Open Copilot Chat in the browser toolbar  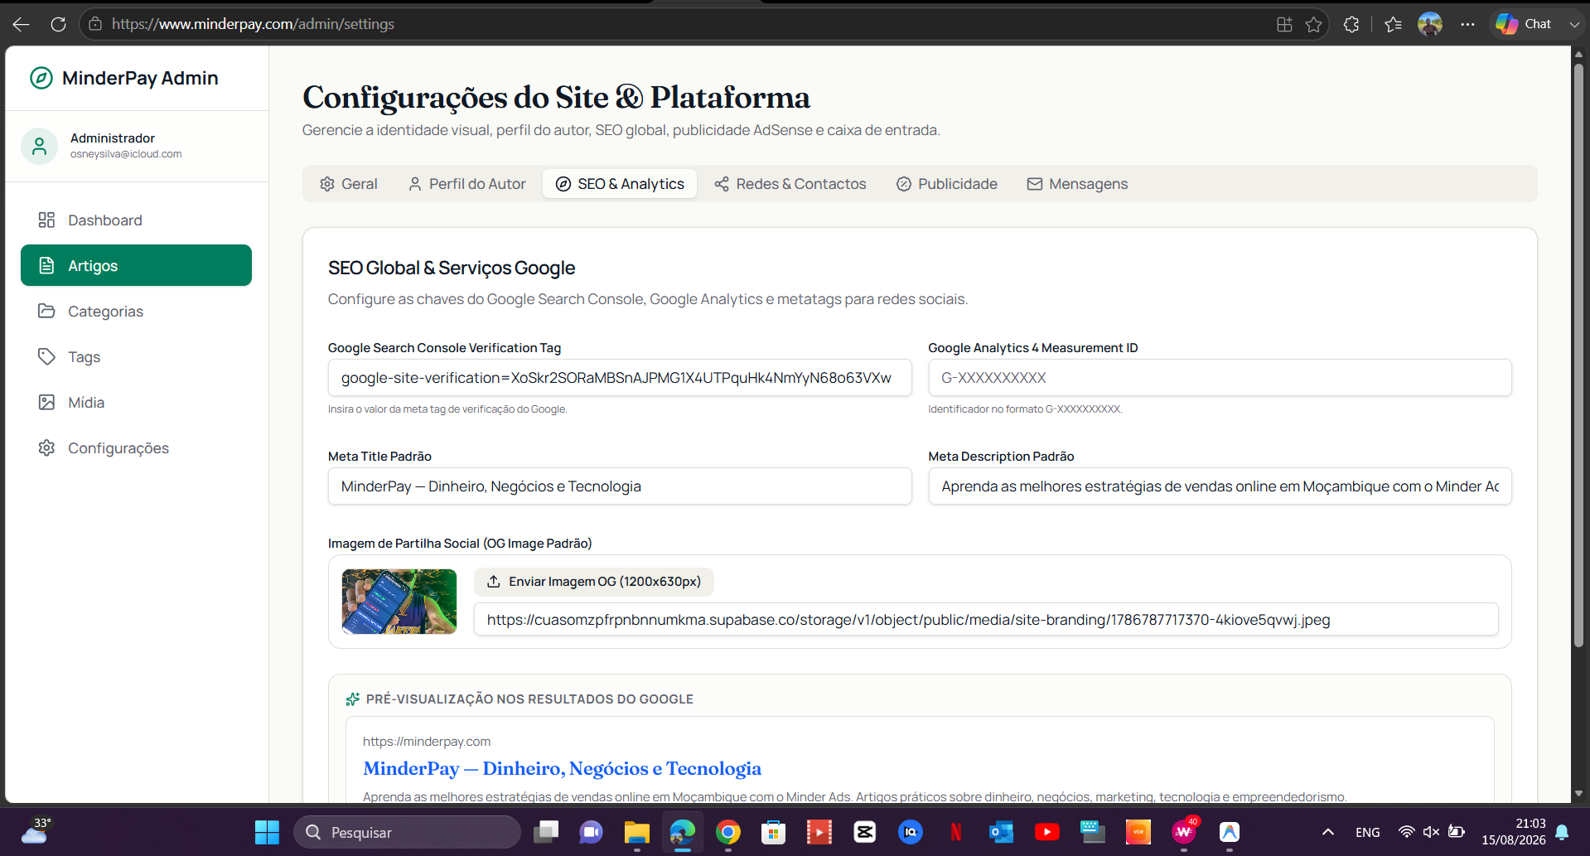pos(1523,24)
